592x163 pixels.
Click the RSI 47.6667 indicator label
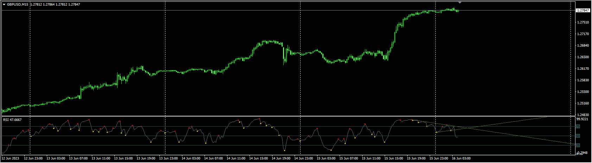tap(12, 120)
